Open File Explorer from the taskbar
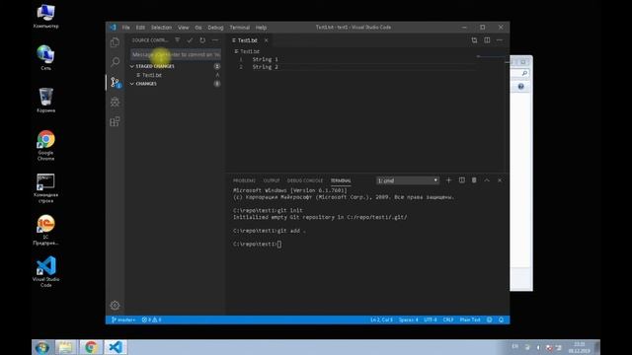This screenshot has height=355, width=632. tap(66, 347)
